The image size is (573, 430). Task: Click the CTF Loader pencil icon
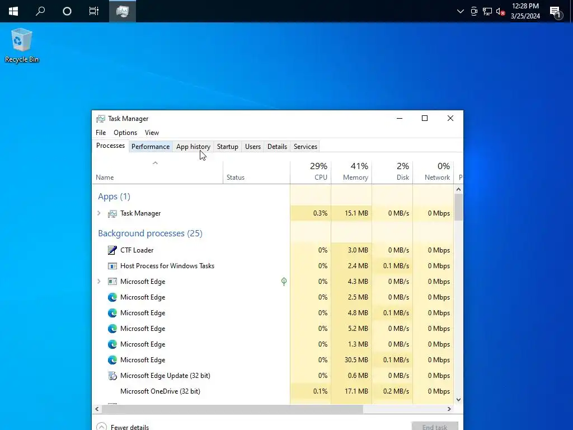112,250
